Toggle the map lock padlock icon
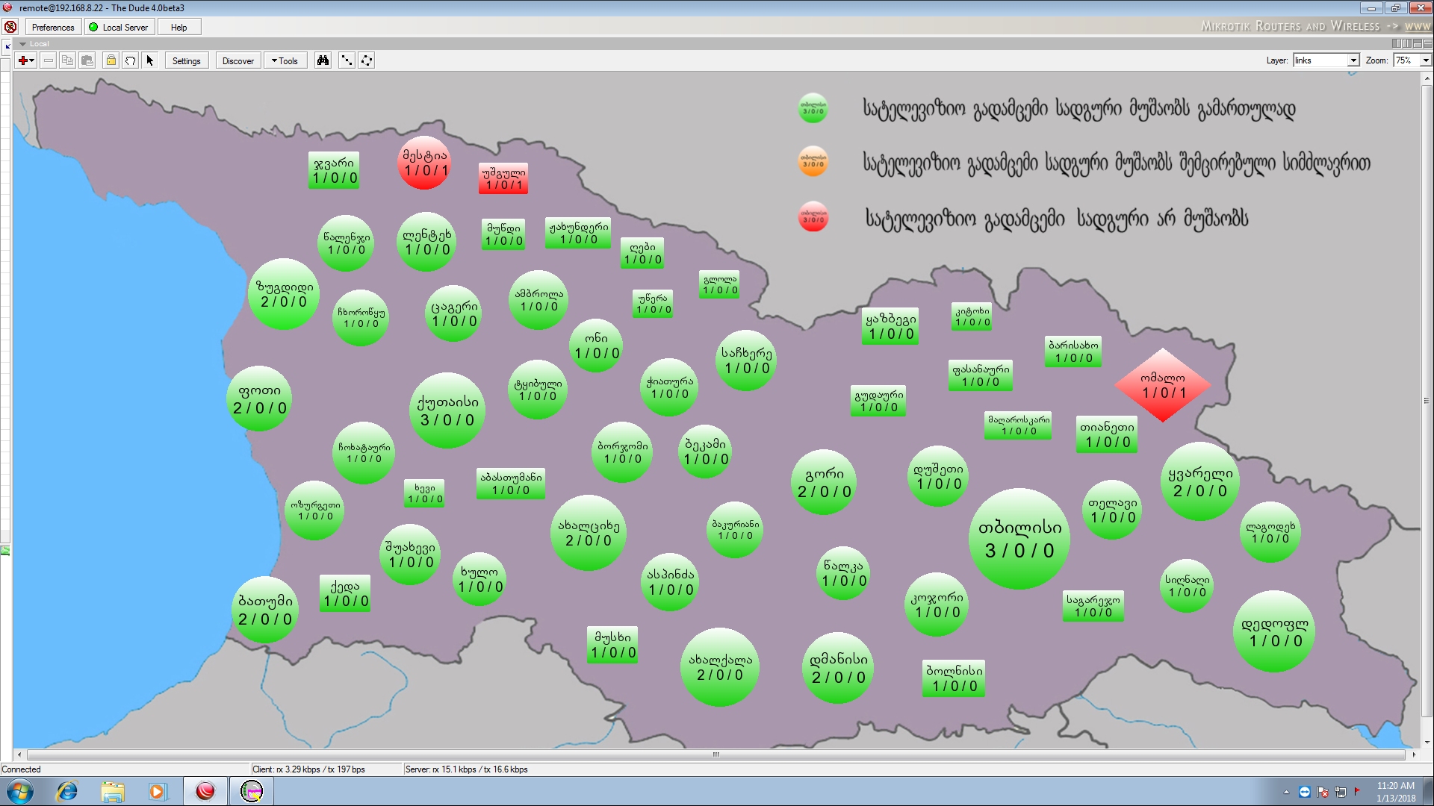 pos(111,60)
